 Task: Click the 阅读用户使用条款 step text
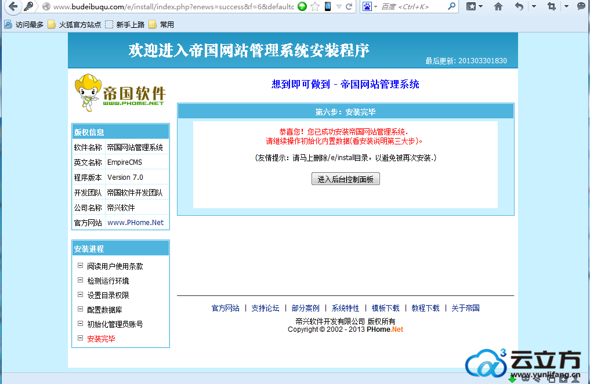click(115, 266)
